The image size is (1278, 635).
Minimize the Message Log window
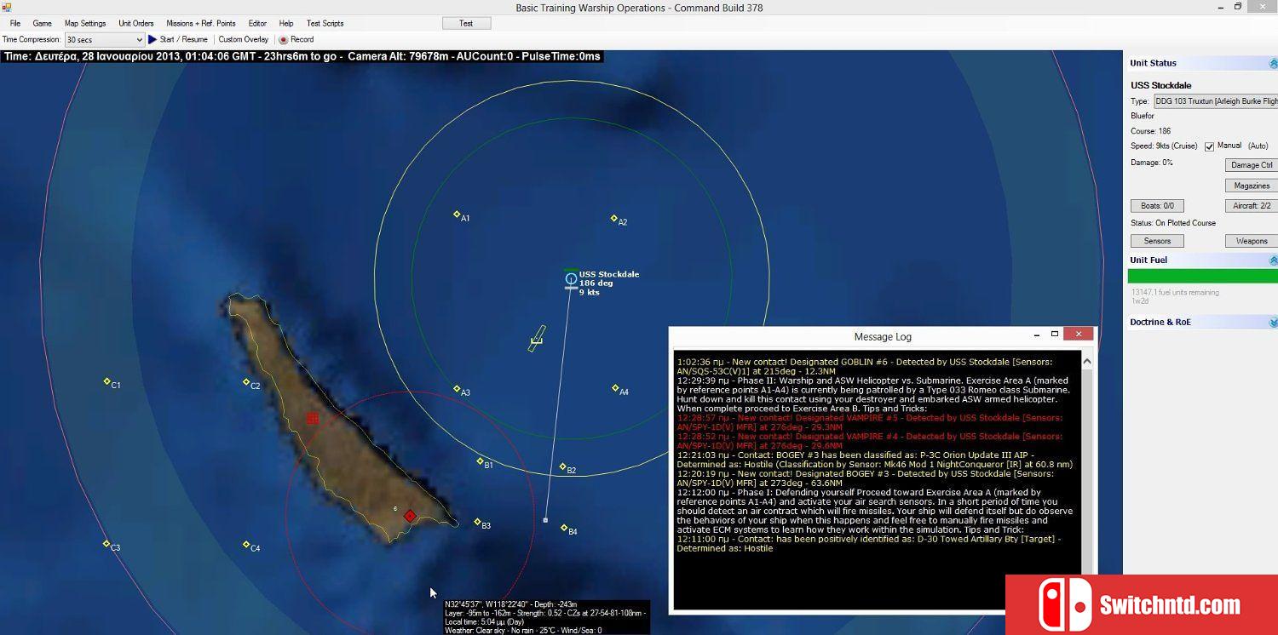(x=1036, y=335)
